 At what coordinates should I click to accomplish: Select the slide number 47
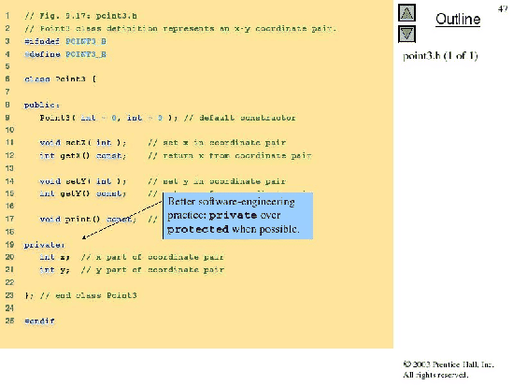click(x=503, y=8)
